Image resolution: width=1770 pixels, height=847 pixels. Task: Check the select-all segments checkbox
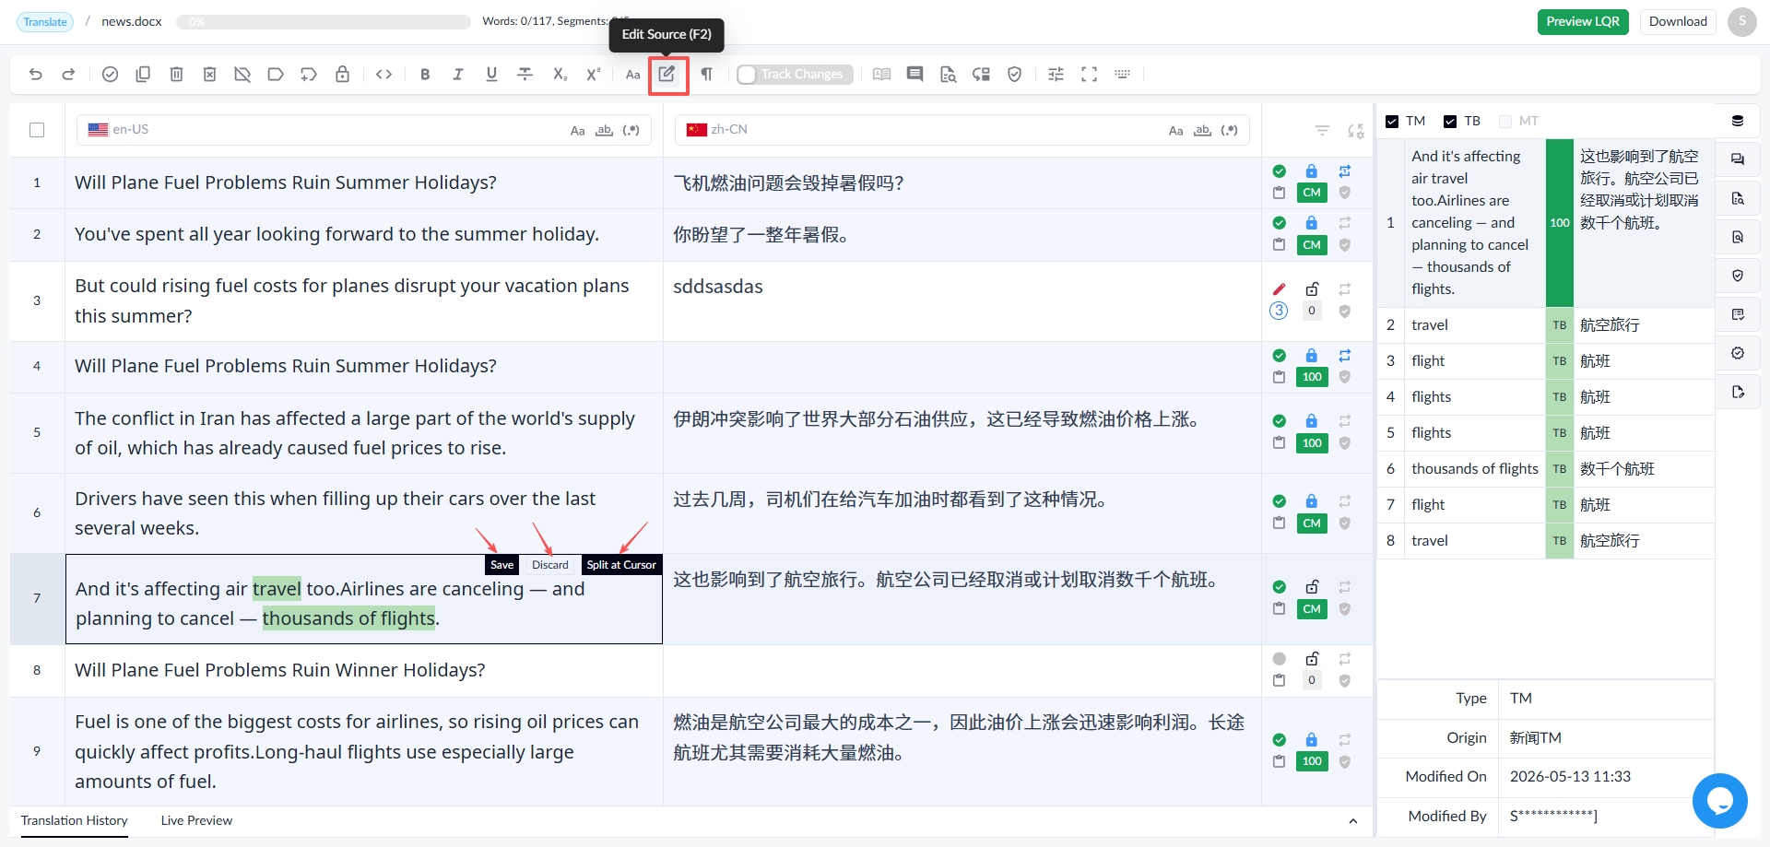(37, 130)
